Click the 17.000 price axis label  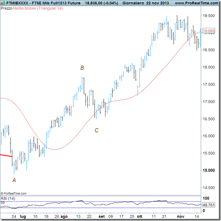(209, 102)
